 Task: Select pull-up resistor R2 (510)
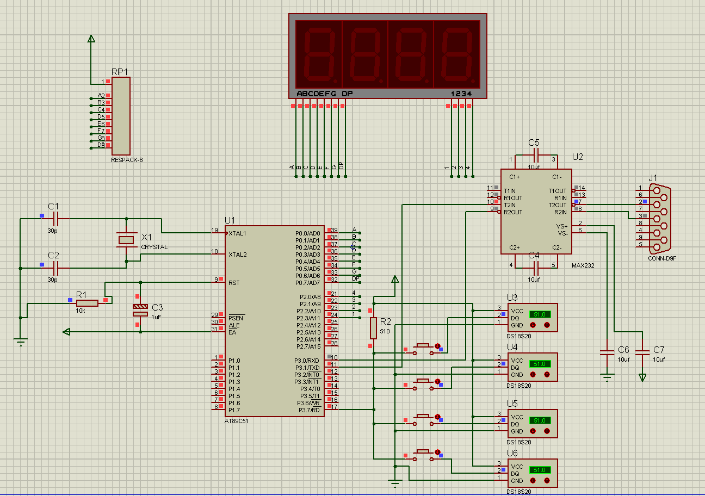pyautogui.click(x=373, y=328)
